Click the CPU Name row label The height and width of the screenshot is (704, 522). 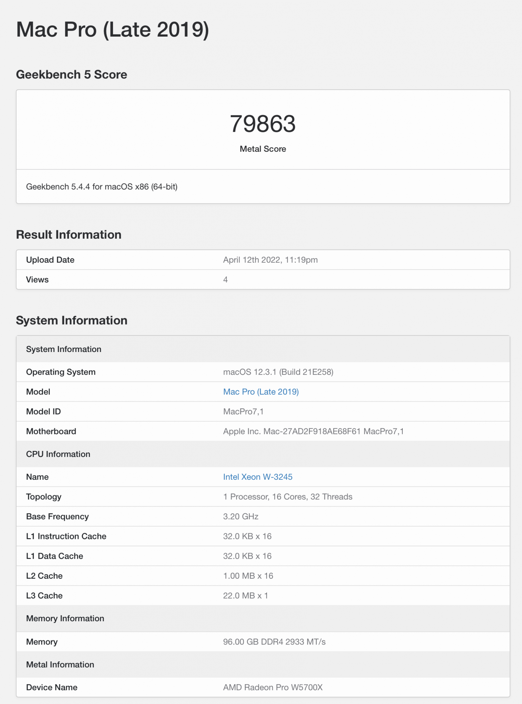pyautogui.click(x=37, y=477)
